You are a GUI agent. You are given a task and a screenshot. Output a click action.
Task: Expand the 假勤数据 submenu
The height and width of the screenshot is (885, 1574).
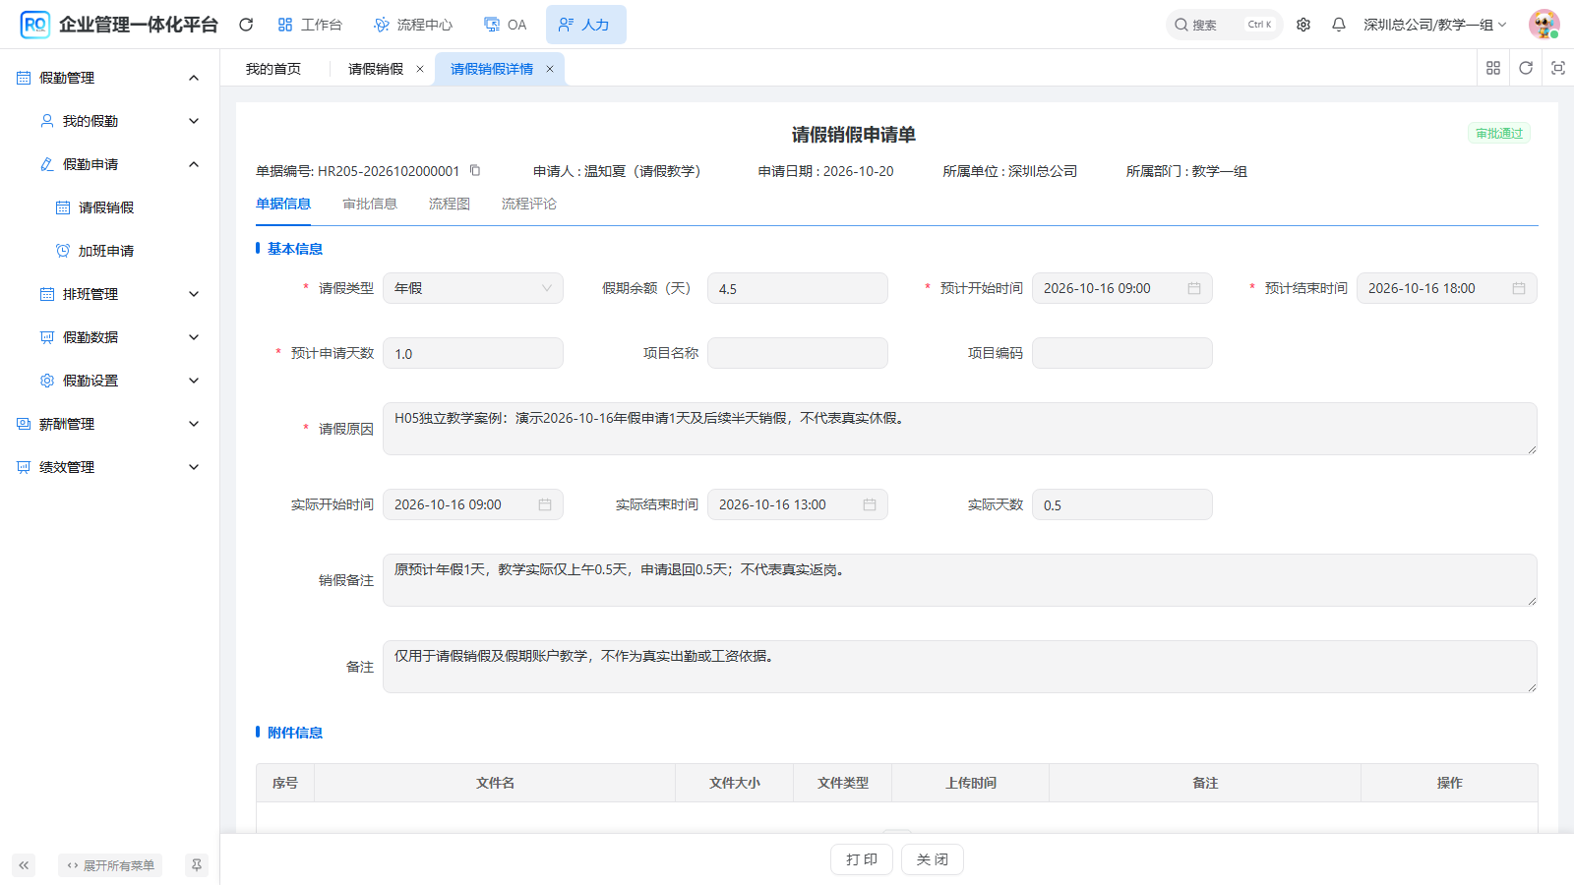[194, 337]
